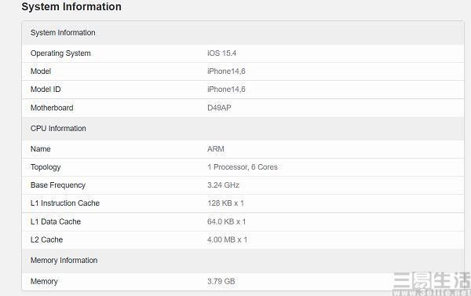Select the Motherboard label
471x296 pixels.
point(52,108)
